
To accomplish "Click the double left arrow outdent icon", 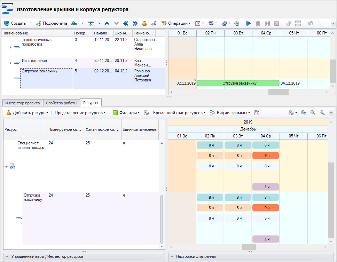I will tap(126, 23).
